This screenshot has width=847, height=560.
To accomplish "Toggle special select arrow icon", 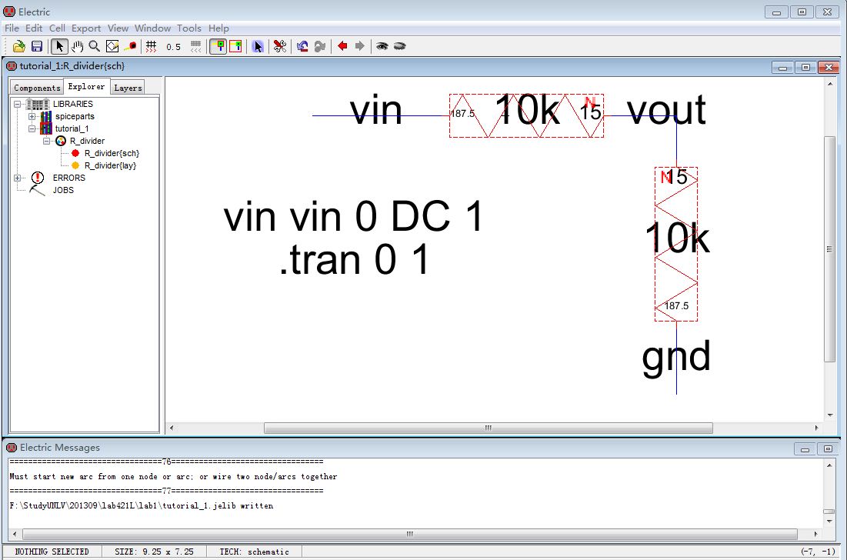I will (x=258, y=46).
